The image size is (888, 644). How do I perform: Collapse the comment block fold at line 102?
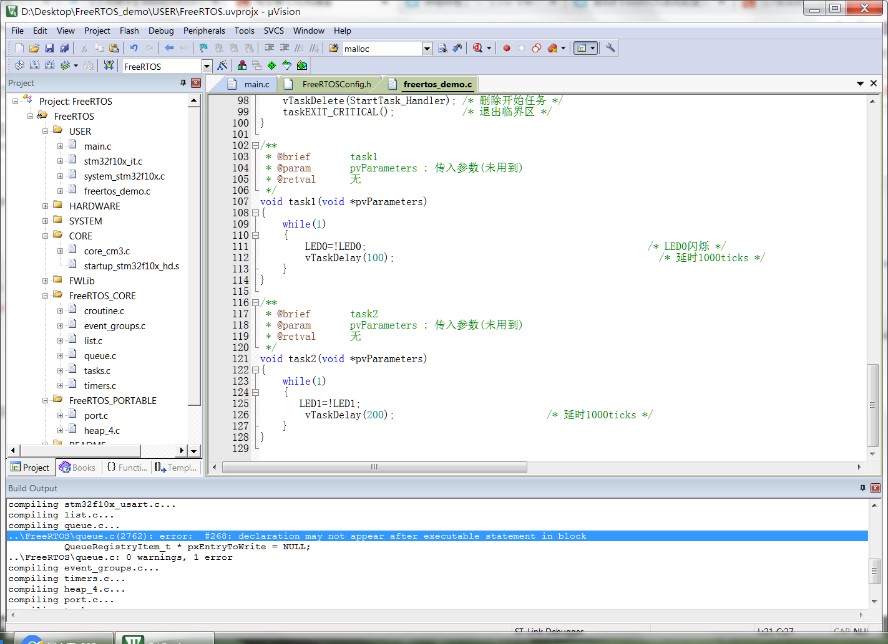[255, 146]
